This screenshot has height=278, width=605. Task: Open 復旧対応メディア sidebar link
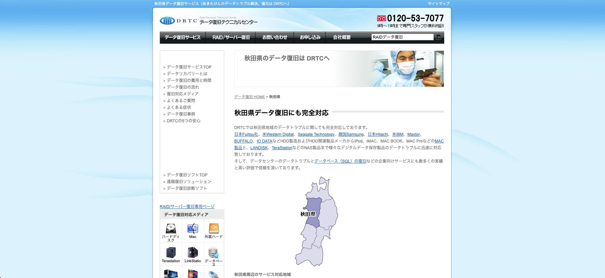(x=183, y=94)
